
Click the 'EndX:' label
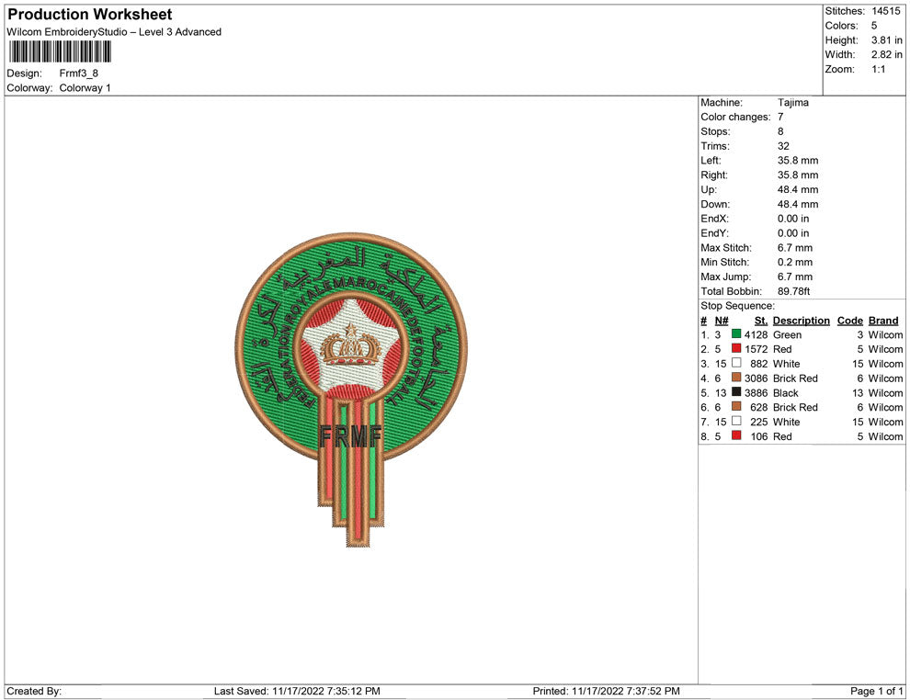click(x=714, y=219)
